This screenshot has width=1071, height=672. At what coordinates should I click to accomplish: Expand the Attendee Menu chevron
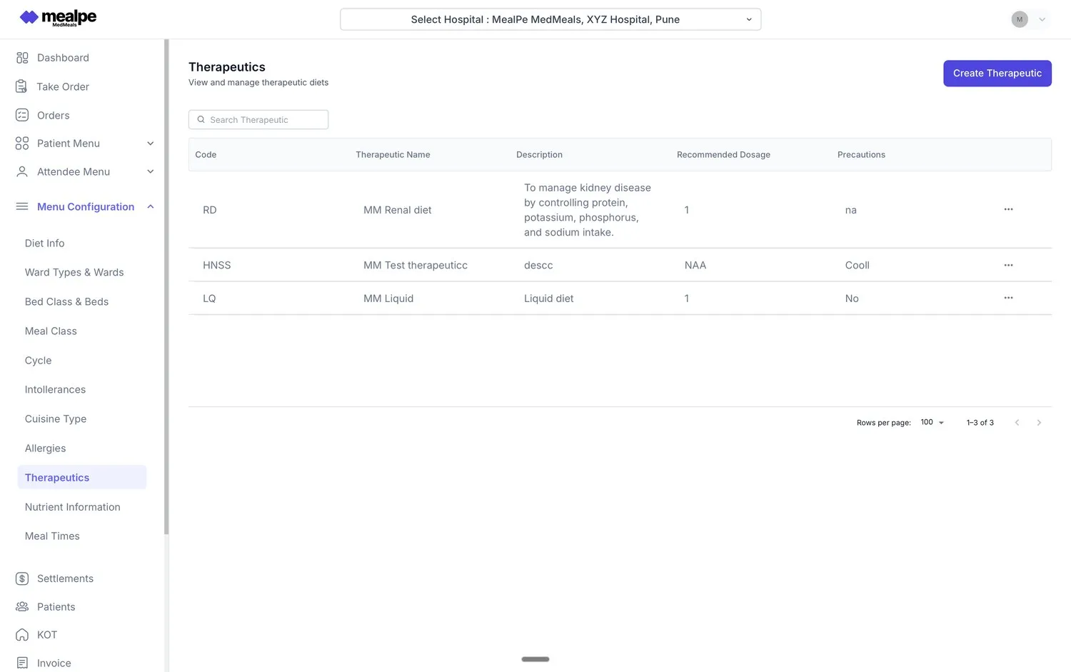(151, 171)
